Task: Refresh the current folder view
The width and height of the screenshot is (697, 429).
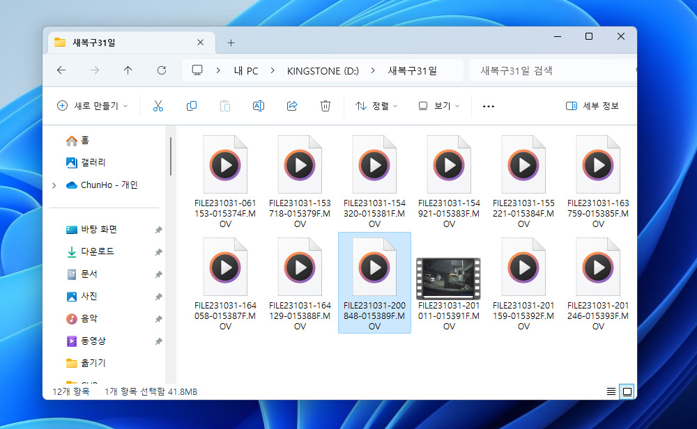Action: [x=162, y=70]
